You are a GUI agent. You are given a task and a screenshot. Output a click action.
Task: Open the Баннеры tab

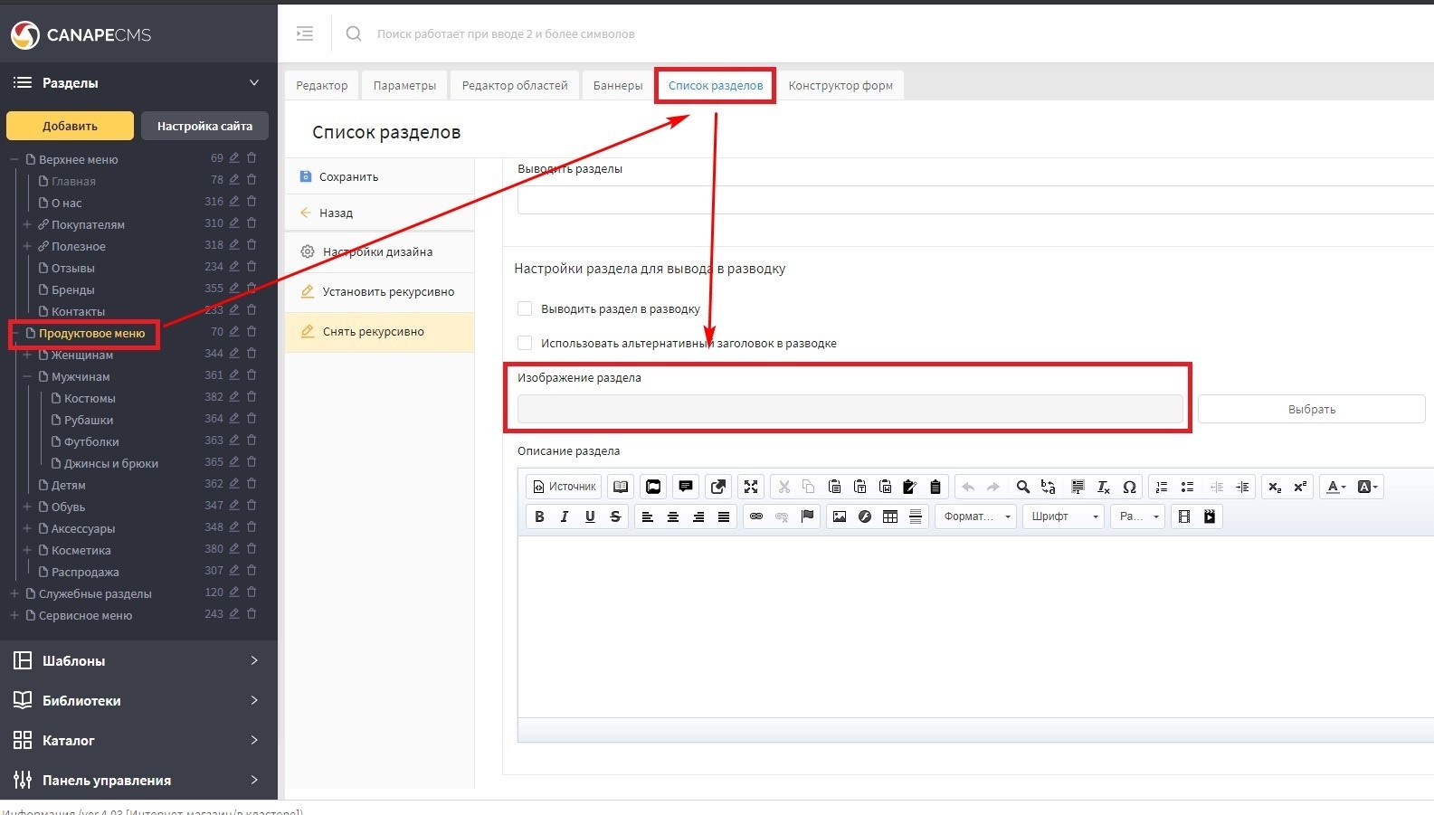coord(617,85)
